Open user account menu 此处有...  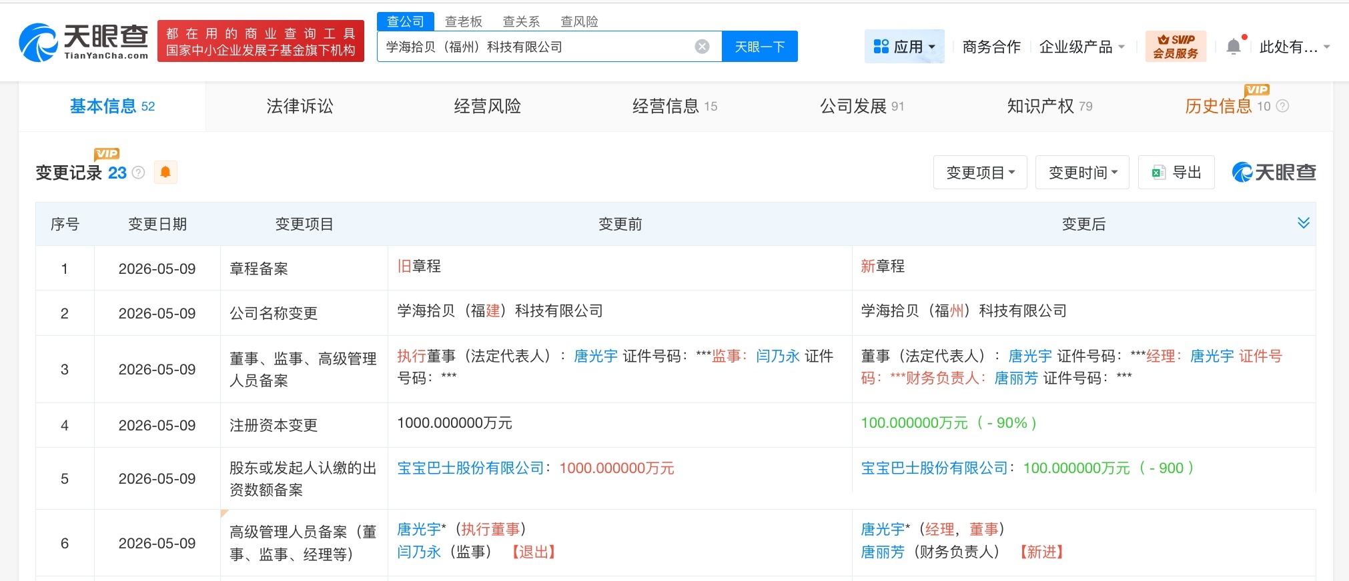coord(1294,47)
